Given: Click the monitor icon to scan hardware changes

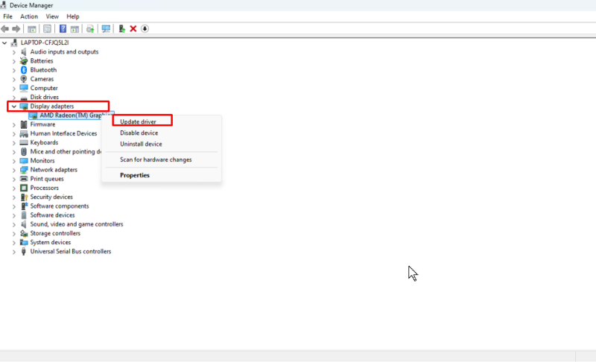Looking at the screenshot, I should point(106,28).
